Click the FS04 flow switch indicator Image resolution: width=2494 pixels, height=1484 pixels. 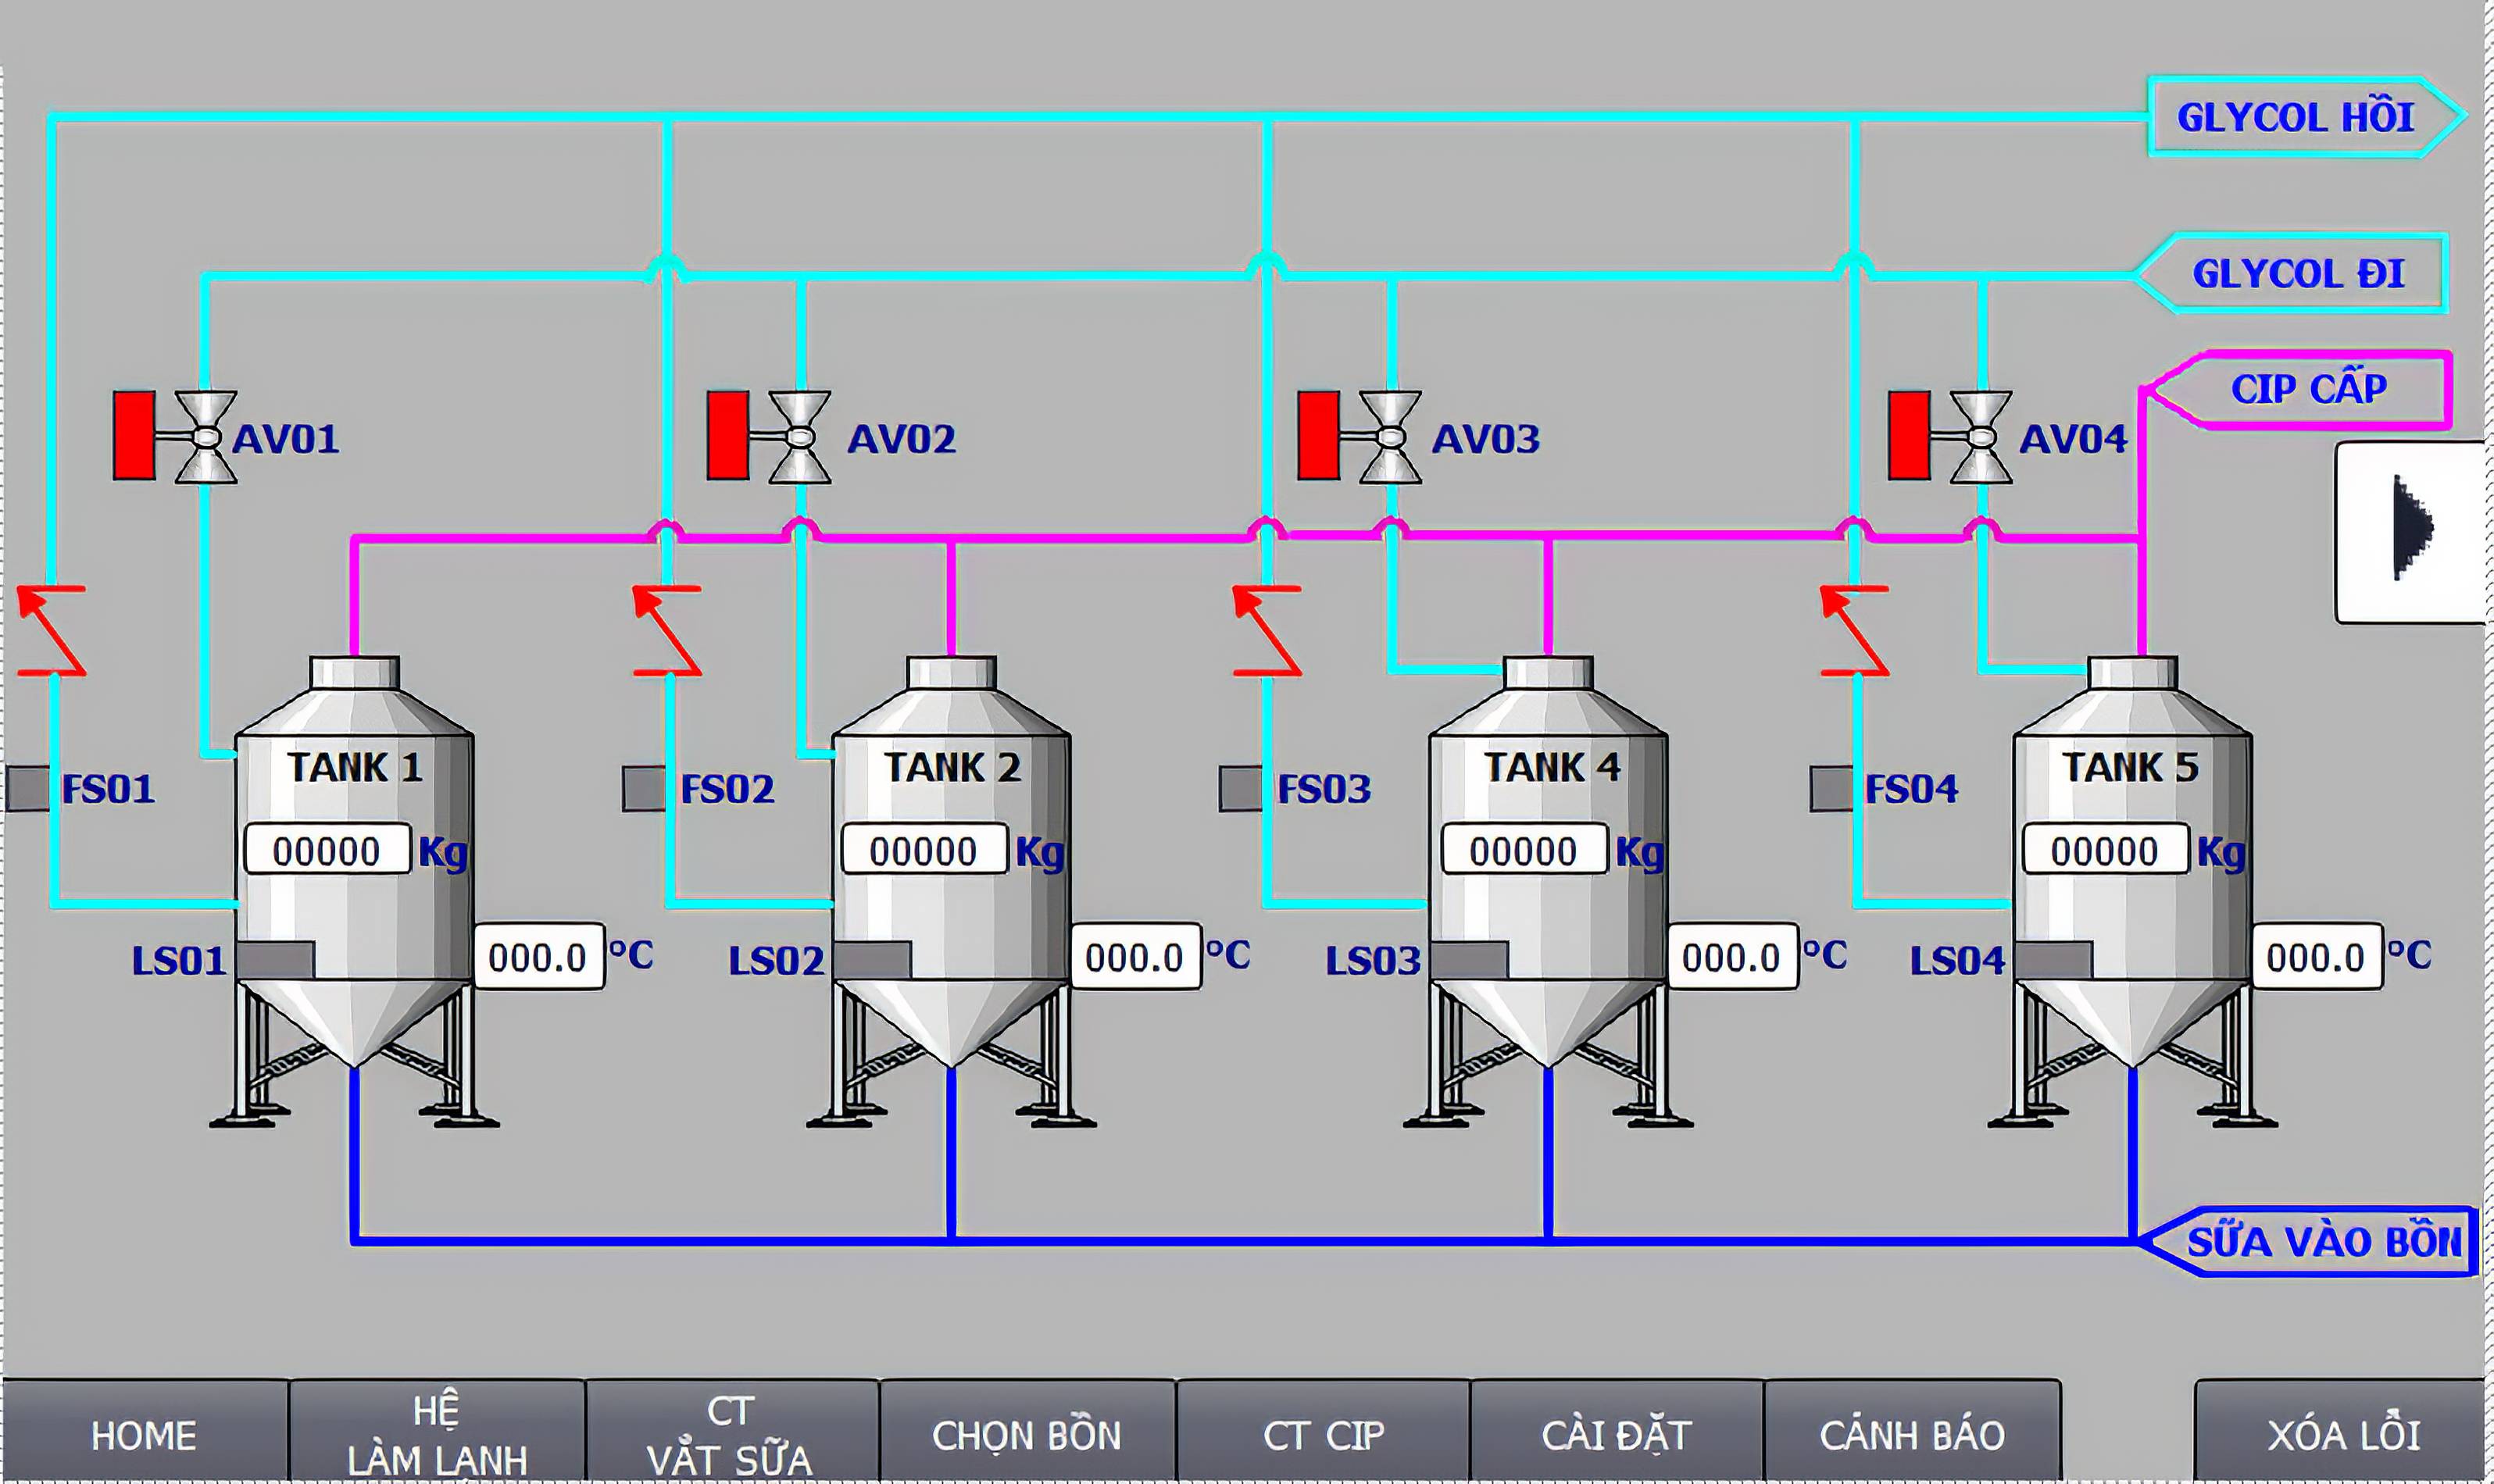1831,789
